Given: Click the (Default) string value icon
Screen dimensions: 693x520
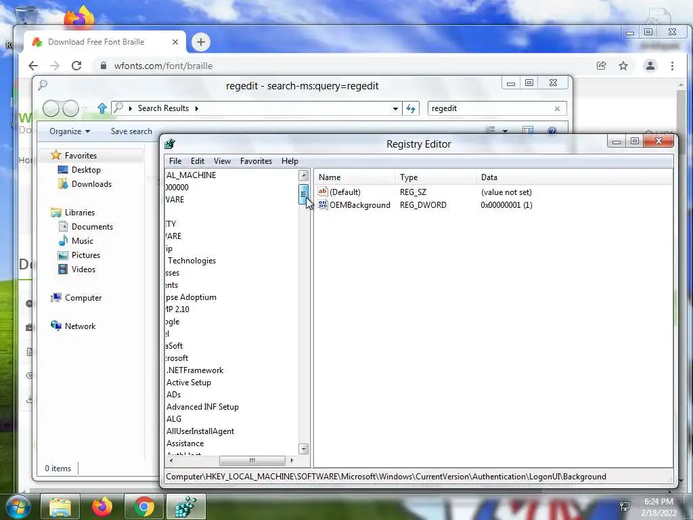Looking at the screenshot, I should [x=323, y=192].
